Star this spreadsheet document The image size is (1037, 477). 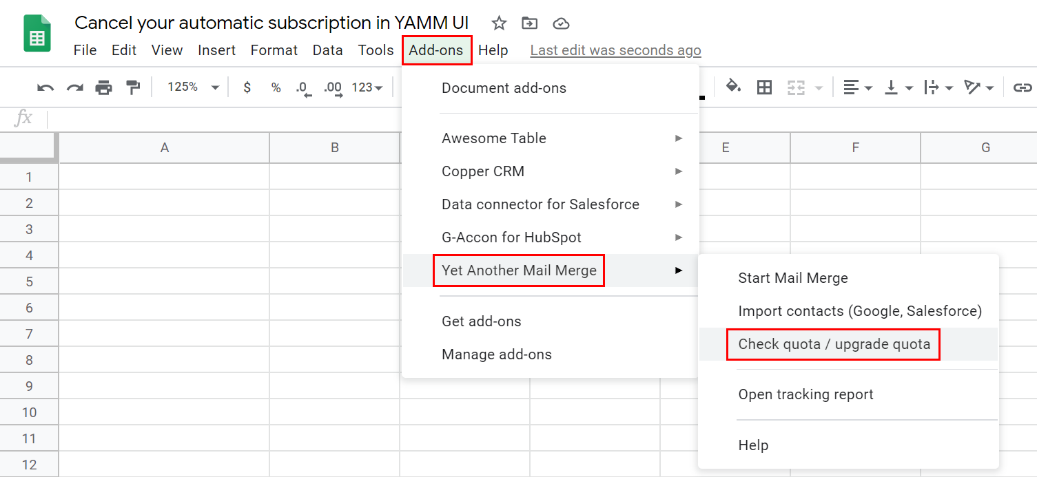coord(499,23)
